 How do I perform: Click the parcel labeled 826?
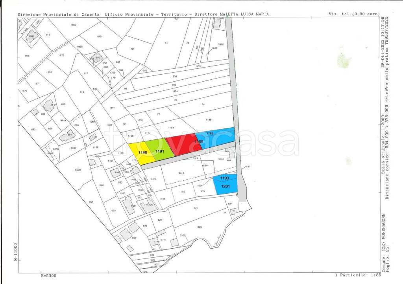tap(200, 227)
